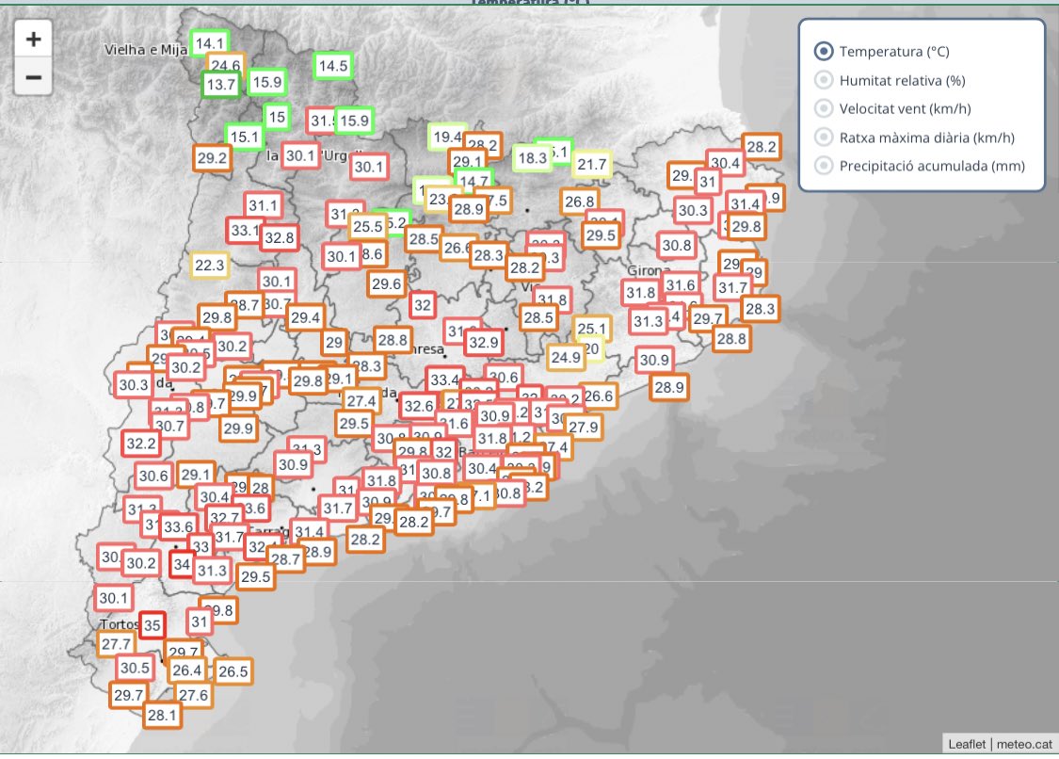The height and width of the screenshot is (759, 1059).
Task: Select the Temperatura (°C) layer
Action: pos(824,52)
